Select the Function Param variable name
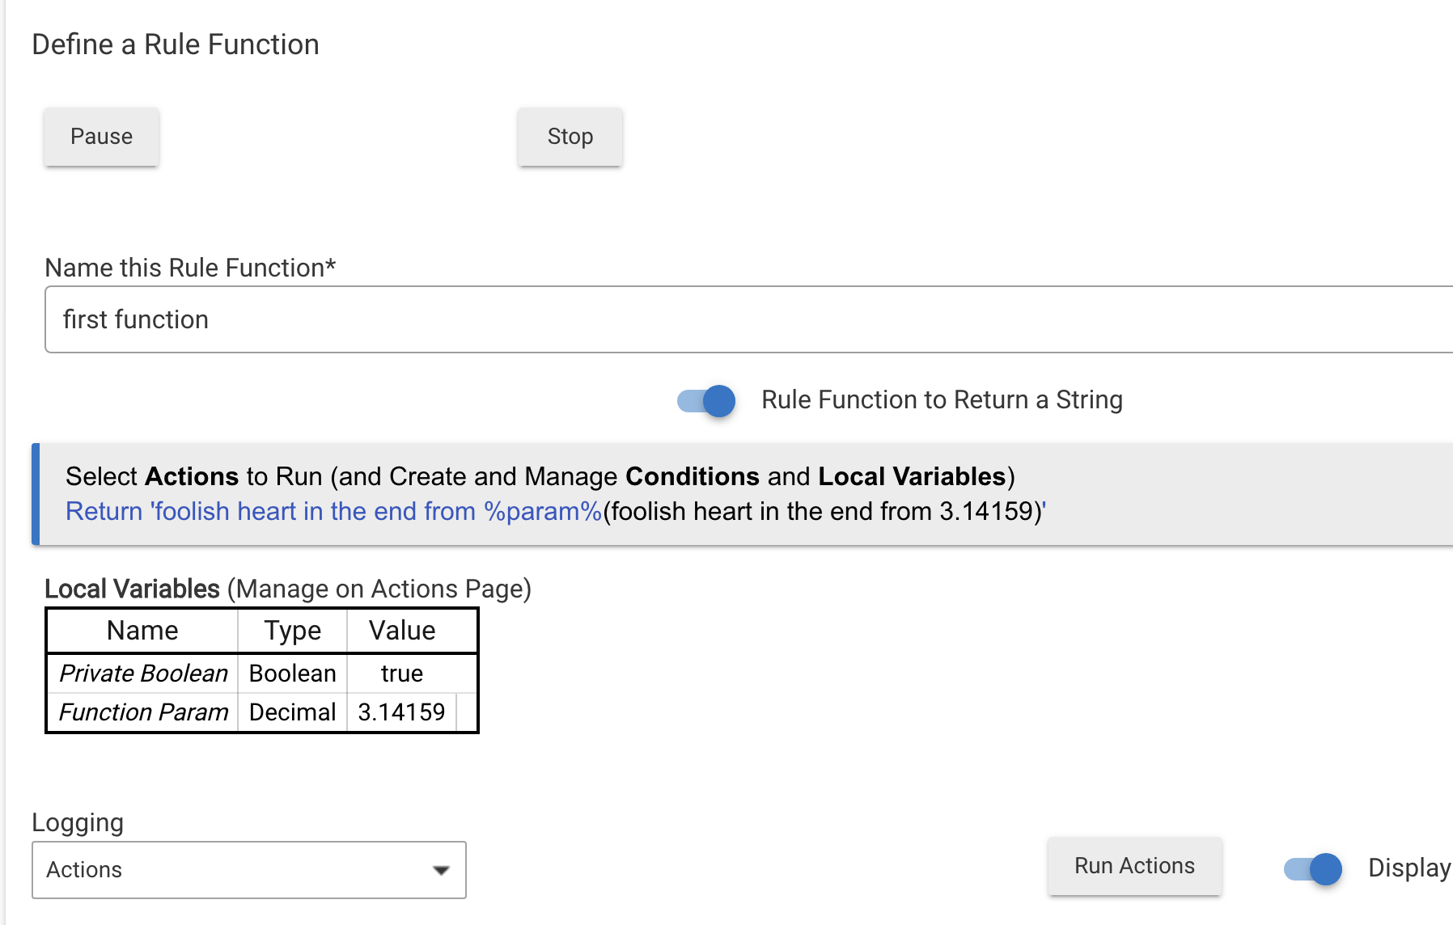The height and width of the screenshot is (925, 1453). [x=143, y=712]
